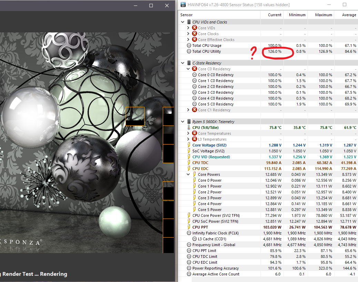
Task: Click the red X icon beside L3 Temperatures
Action: click(x=195, y=139)
